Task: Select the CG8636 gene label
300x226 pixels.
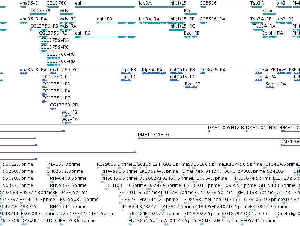Action: pyautogui.click(x=208, y=3)
